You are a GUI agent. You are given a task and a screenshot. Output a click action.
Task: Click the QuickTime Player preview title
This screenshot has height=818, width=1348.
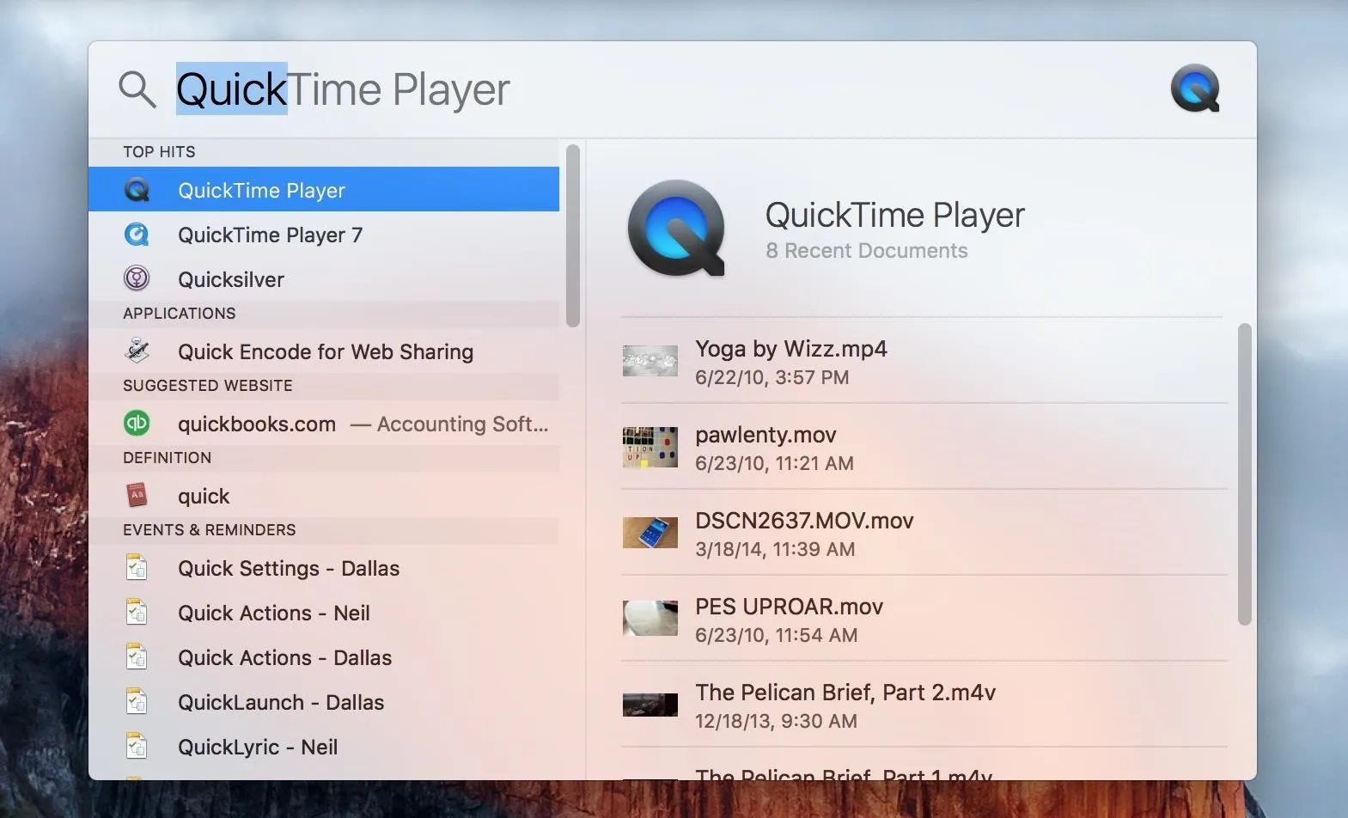[x=894, y=215]
